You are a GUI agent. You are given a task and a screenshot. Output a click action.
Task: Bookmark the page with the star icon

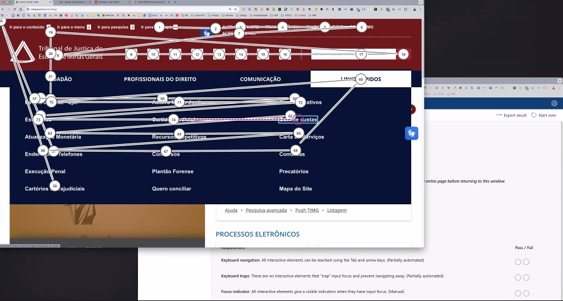tap(235, 9)
